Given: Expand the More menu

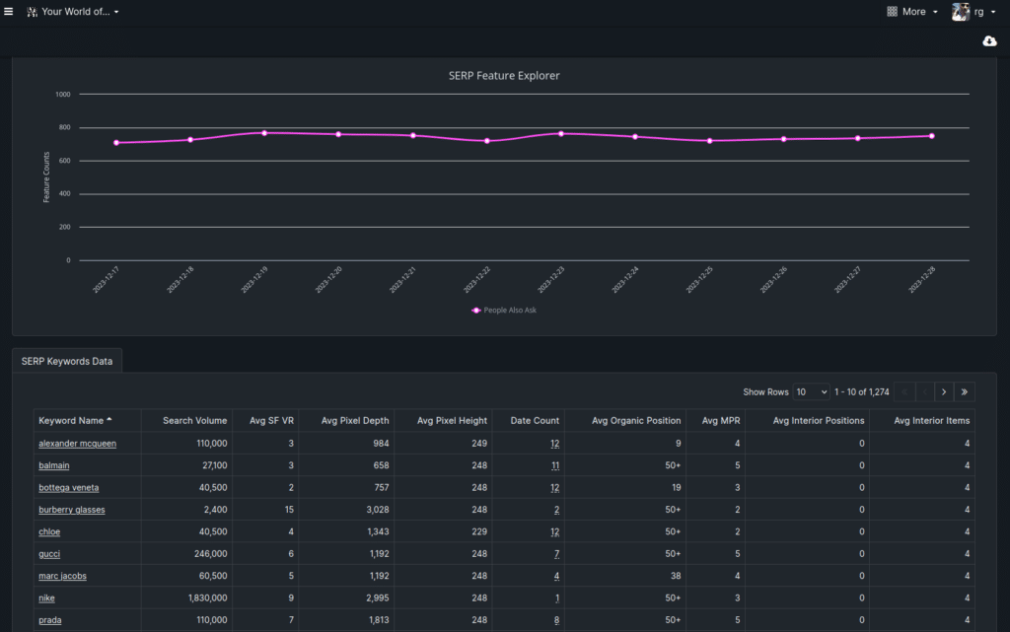Looking at the screenshot, I should pos(920,12).
